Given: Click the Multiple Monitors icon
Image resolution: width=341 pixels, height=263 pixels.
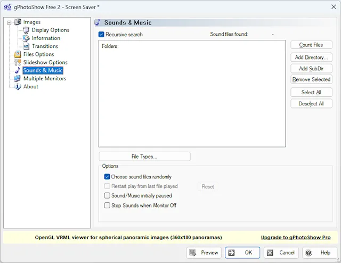Looking at the screenshot, I should (x=18, y=78).
